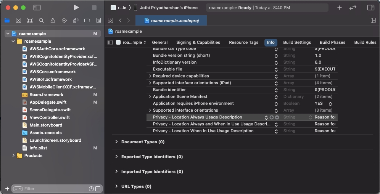The width and height of the screenshot is (380, 194).
Task: Open the Issue navigator warning icon
Action: [53, 21]
